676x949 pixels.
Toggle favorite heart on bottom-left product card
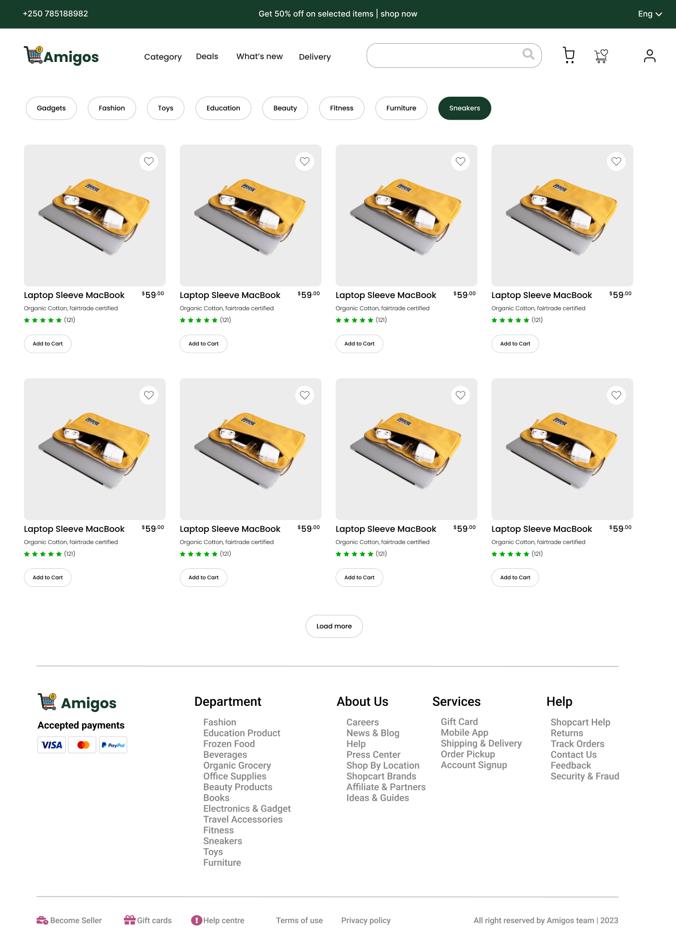pyautogui.click(x=149, y=395)
